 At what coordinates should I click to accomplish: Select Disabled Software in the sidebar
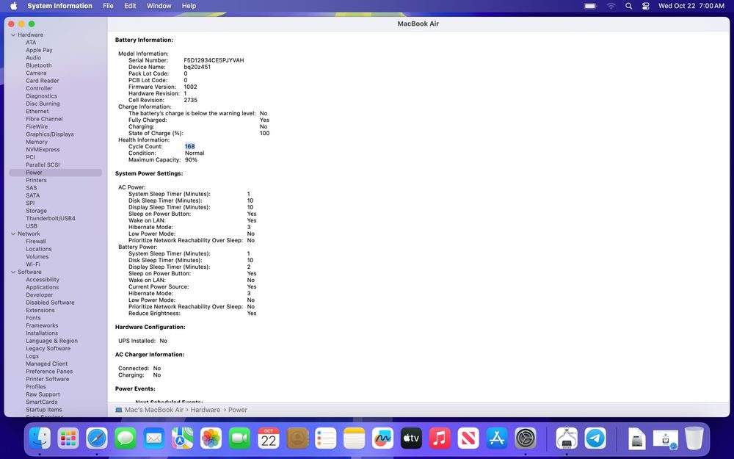[50, 303]
